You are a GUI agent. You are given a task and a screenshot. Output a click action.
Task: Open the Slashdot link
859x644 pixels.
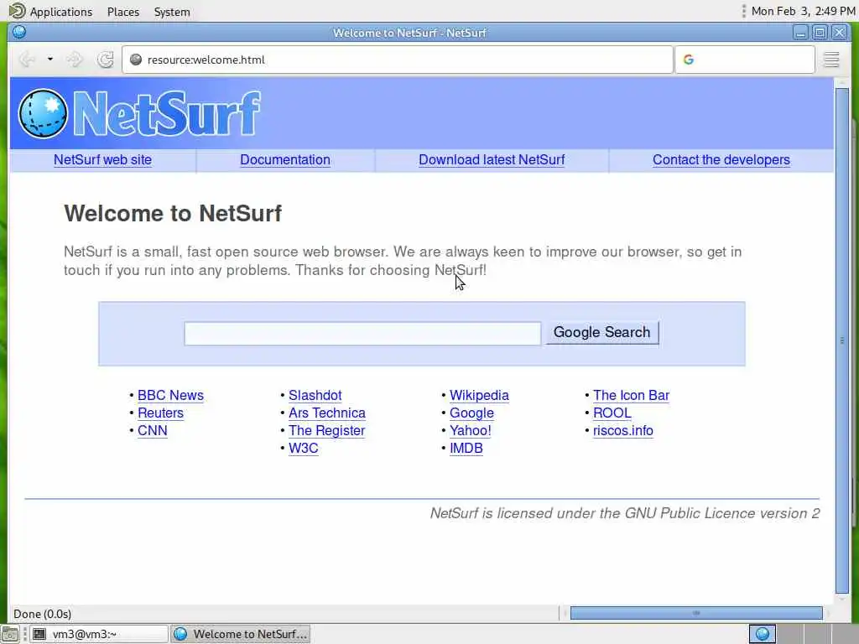tap(315, 396)
